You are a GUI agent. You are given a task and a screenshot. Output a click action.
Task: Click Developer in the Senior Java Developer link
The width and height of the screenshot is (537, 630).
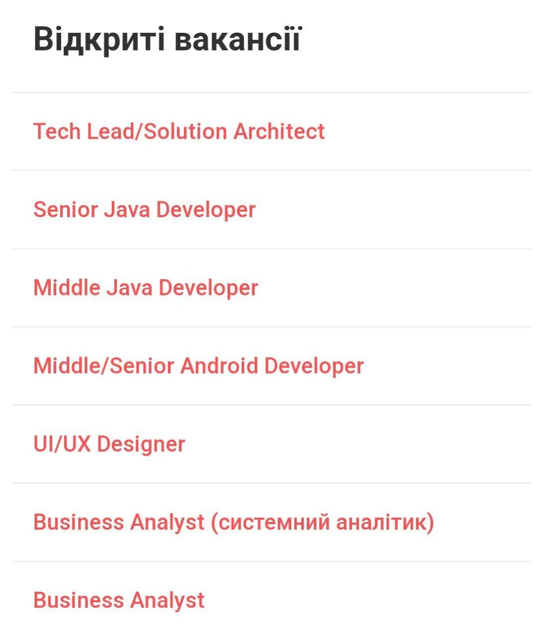pos(206,210)
